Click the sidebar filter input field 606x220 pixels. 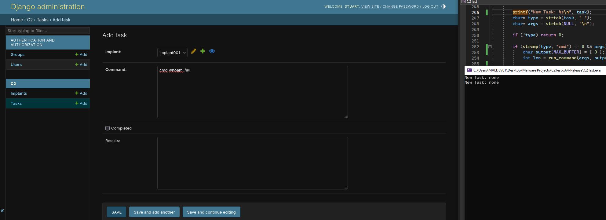pos(48,31)
